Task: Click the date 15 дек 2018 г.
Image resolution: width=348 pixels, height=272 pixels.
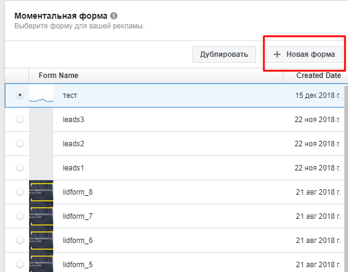Action: pyautogui.click(x=318, y=96)
